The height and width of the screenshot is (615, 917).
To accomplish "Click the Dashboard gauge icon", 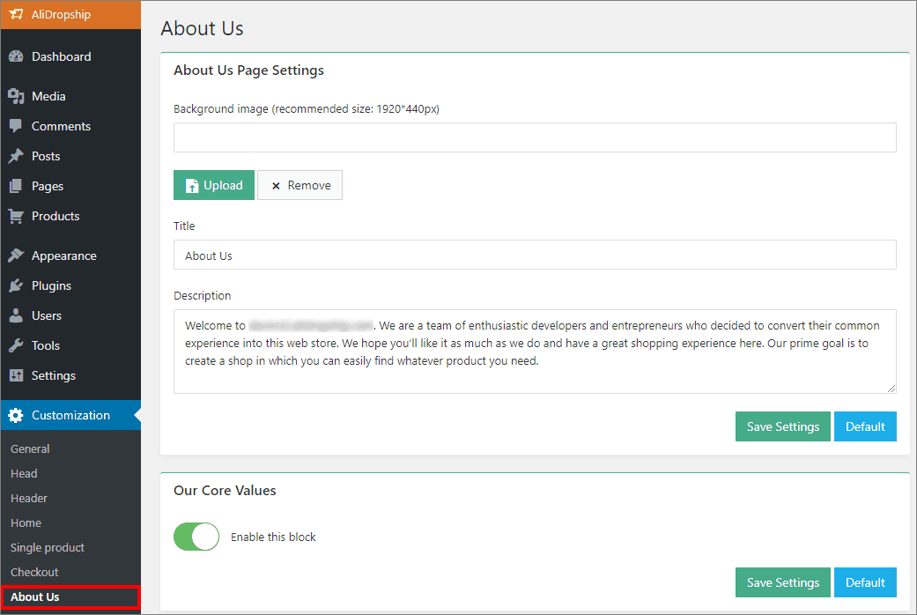I will (x=16, y=56).
